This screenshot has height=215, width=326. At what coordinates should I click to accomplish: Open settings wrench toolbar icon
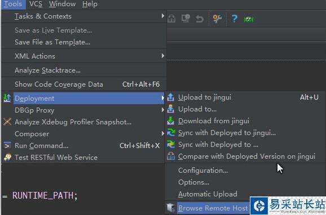[217, 19]
